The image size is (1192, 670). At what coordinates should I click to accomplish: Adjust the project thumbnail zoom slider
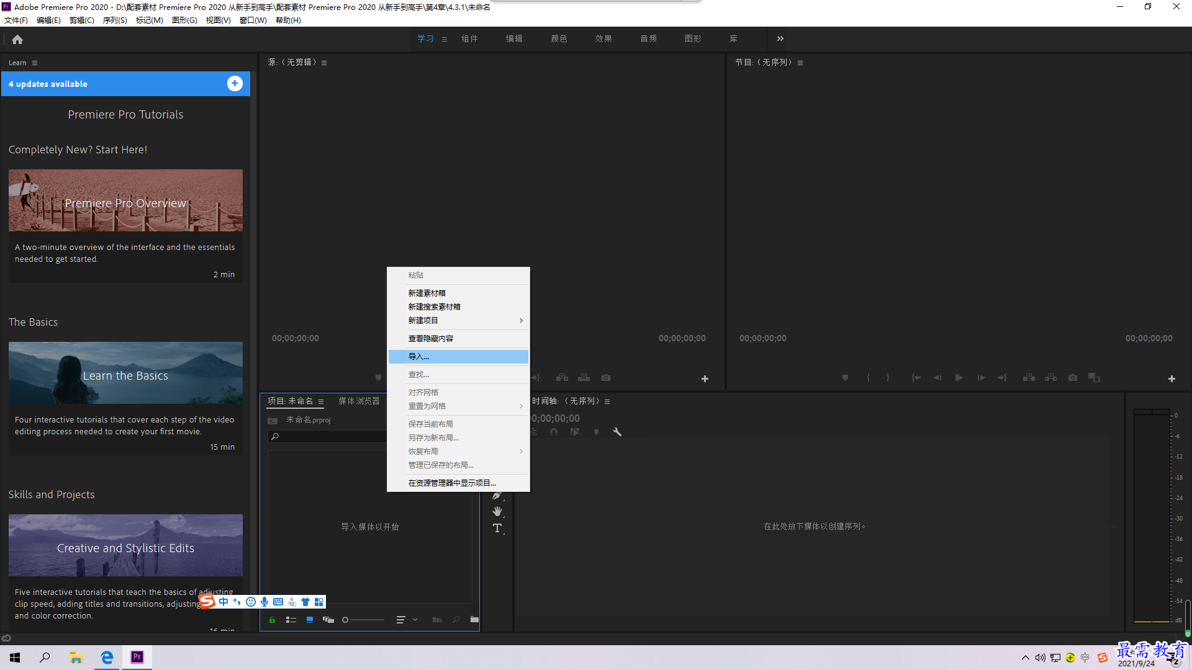363,620
